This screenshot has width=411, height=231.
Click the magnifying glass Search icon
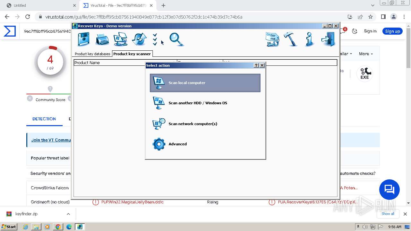point(176,39)
